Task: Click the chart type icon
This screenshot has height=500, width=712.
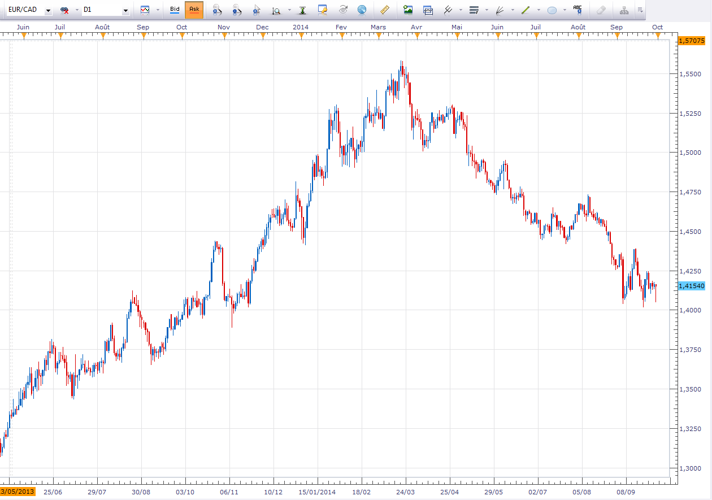Action: (145, 10)
